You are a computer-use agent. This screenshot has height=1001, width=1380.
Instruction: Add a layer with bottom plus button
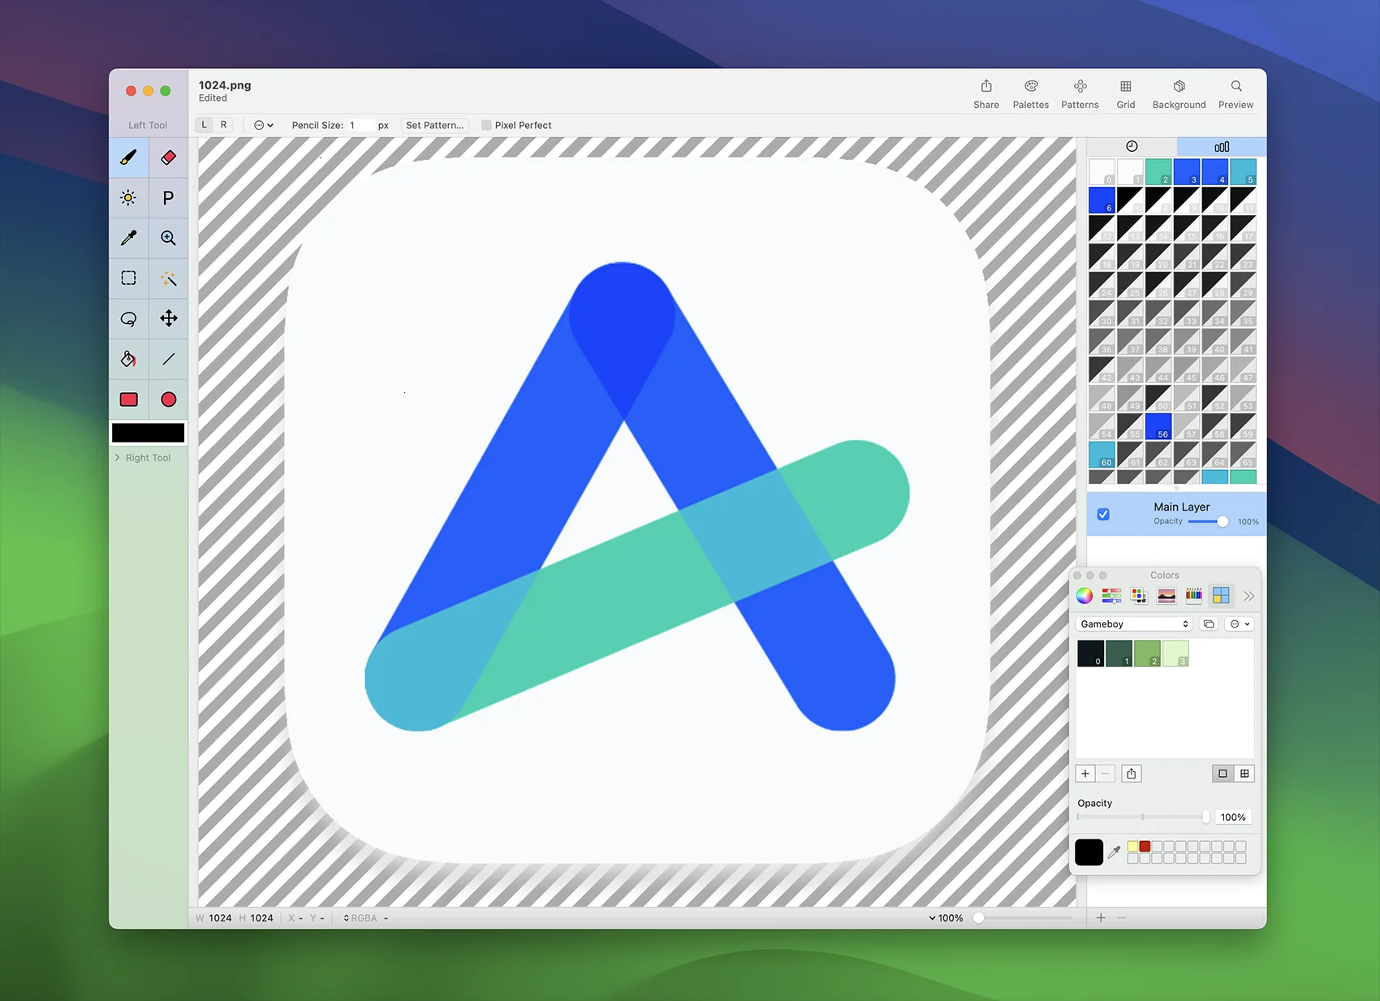[x=1101, y=918]
